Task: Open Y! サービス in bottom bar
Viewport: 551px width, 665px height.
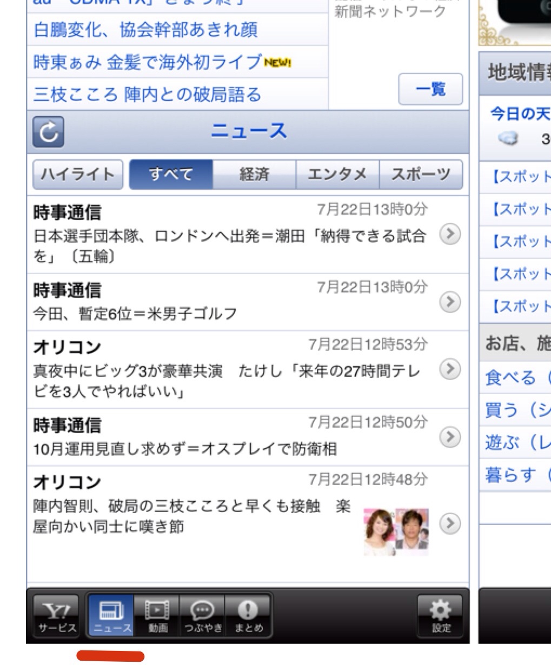Action: [x=57, y=615]
